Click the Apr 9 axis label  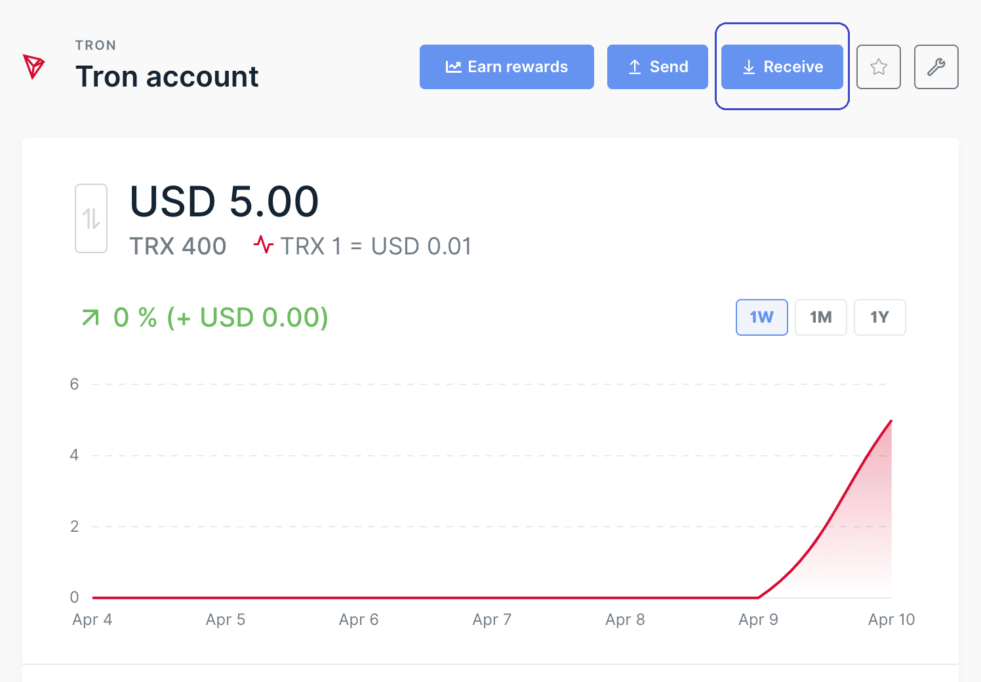point(758,620)
